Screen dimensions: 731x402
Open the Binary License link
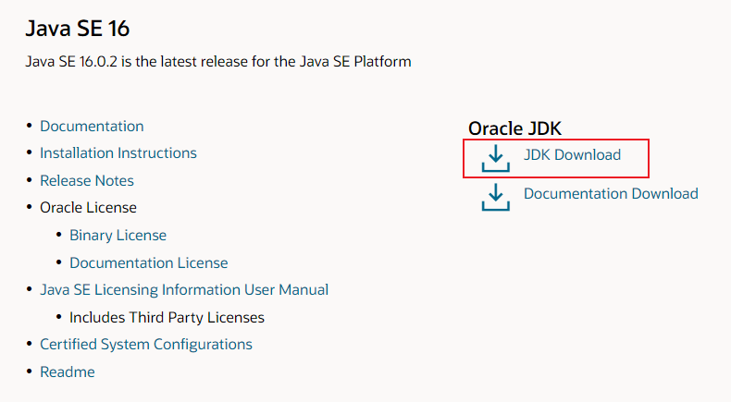click(x=118, y=235)
